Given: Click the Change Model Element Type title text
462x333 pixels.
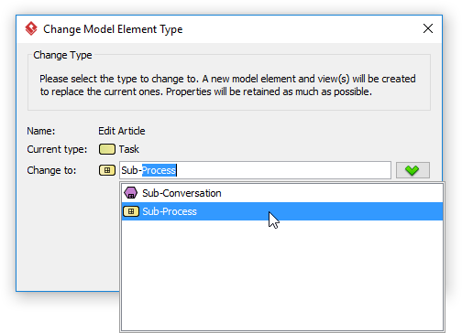Looking at the screenshot, I should (x=113, y=29).
